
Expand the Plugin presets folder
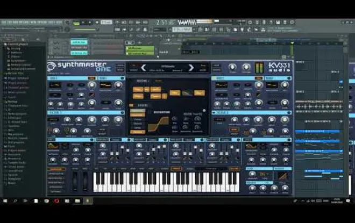coord(16,83)
